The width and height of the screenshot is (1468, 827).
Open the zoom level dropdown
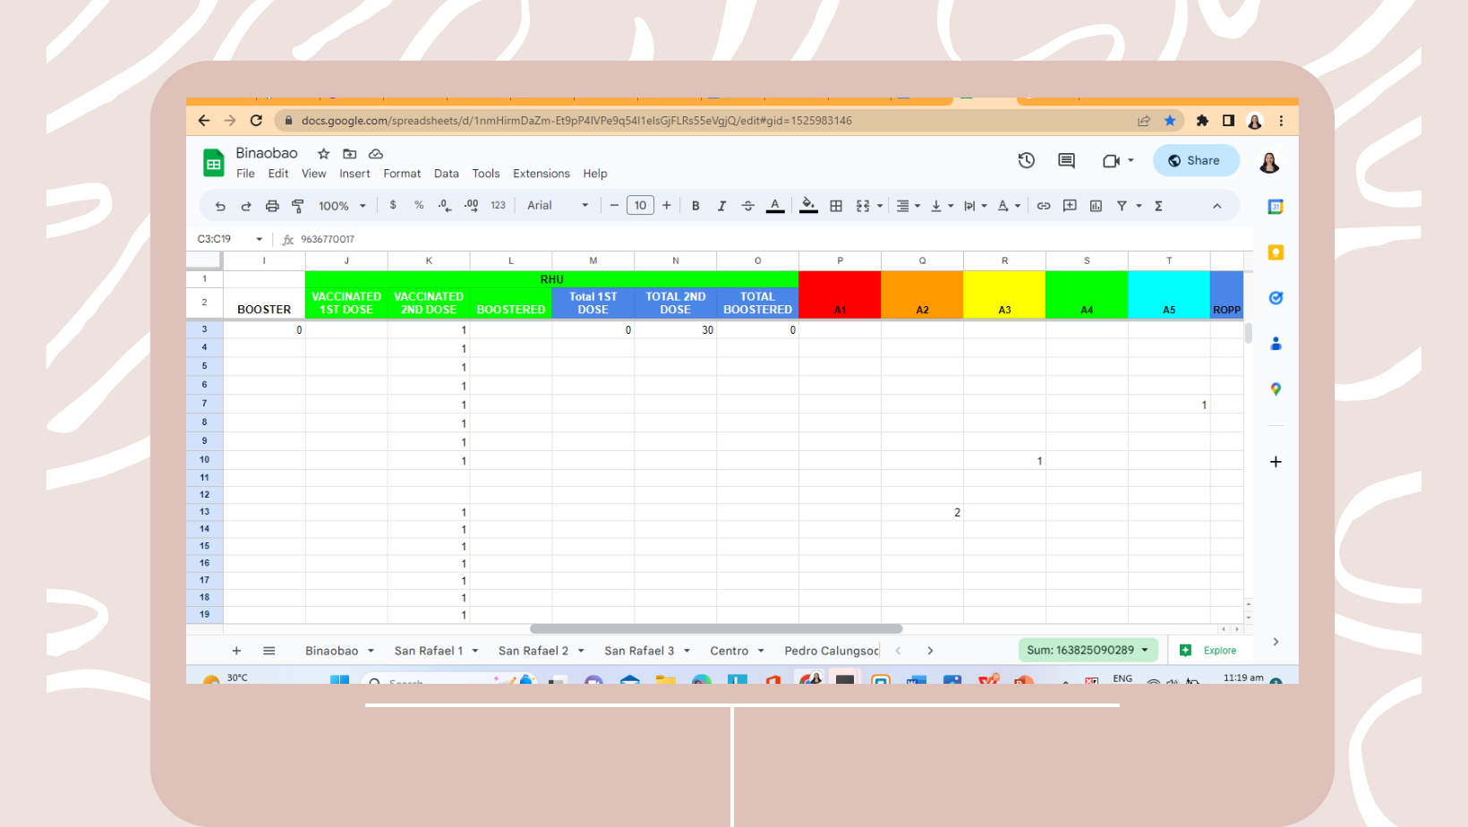342,206
